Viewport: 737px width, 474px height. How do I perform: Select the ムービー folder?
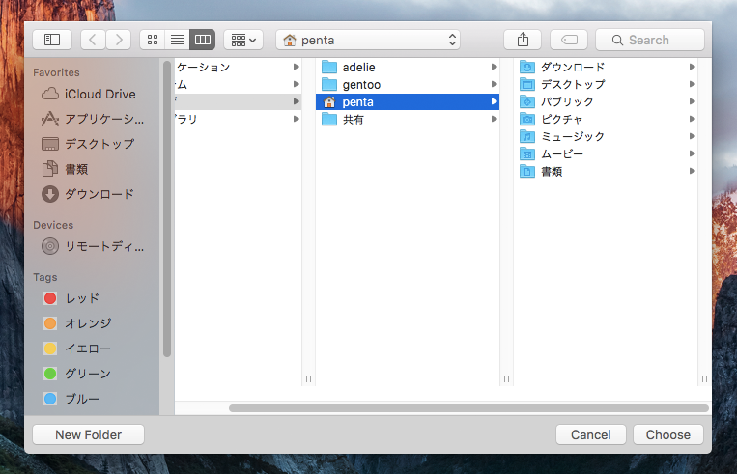[x=606, y=154]
